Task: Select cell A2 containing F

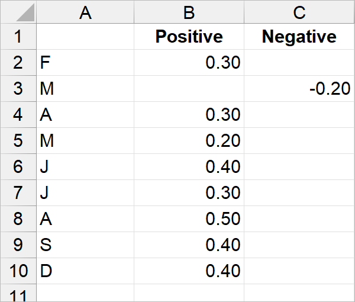Action: [x=85, y=63]
